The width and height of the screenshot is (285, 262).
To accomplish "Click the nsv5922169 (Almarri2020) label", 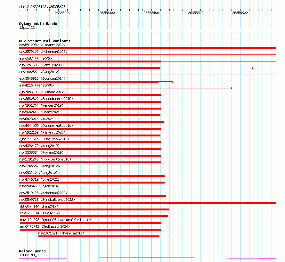I will coord(42,132).
